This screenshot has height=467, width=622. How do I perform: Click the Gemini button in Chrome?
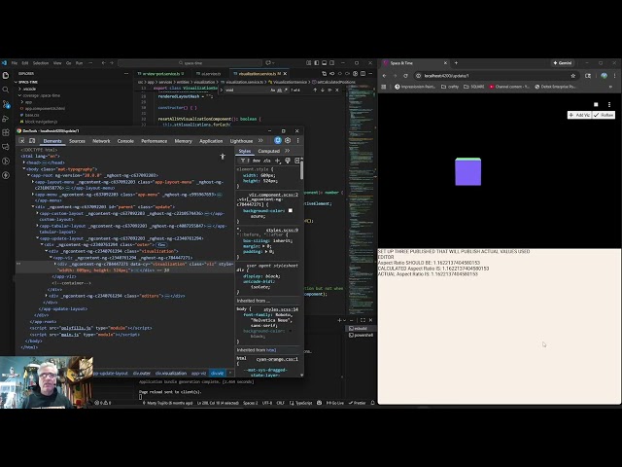tap(563, 62)
